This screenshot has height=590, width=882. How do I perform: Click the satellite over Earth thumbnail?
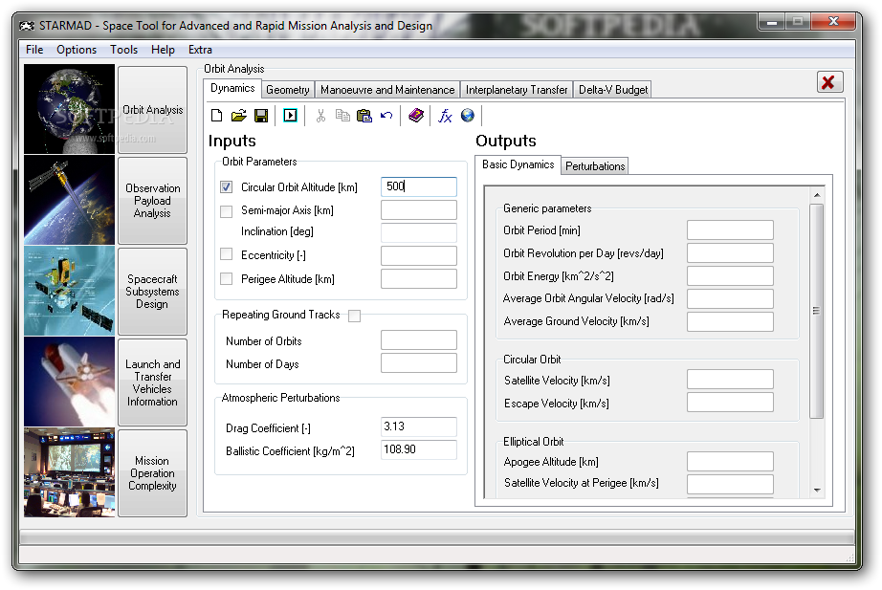point(69,200)
